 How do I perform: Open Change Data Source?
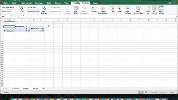(x=103, y=10)
